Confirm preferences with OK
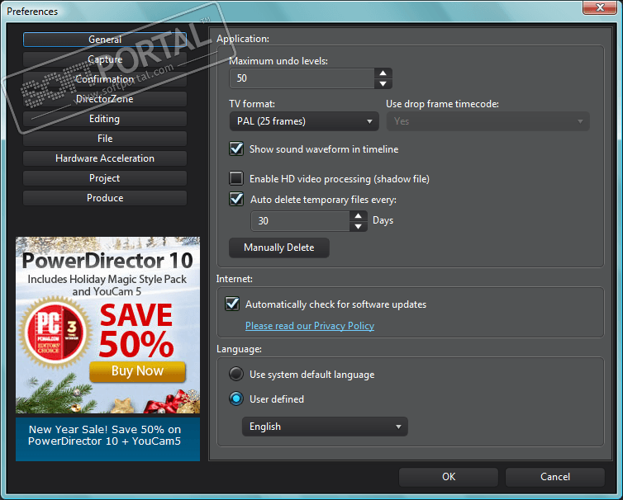This screenshot has width=623, height=500. tap(449, 477)
